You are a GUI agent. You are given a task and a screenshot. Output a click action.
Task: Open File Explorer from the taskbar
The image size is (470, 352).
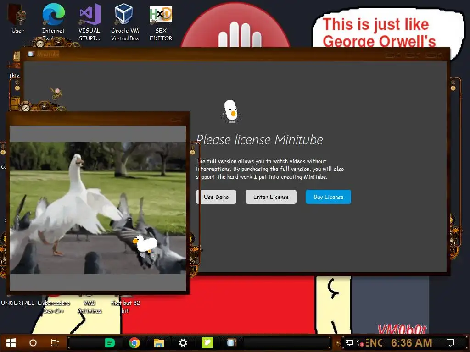click(158, 343)
